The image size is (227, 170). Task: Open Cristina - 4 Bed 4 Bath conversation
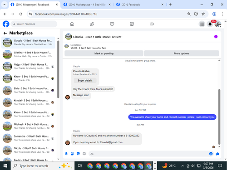(x=28, y=54)
